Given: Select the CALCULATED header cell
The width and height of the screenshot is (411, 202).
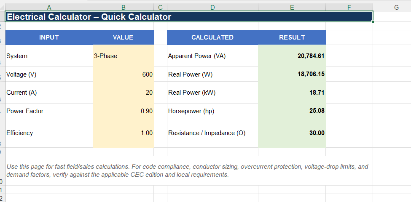Looking at the screenshot, I should pyautogui.click(x=212, y=37).
